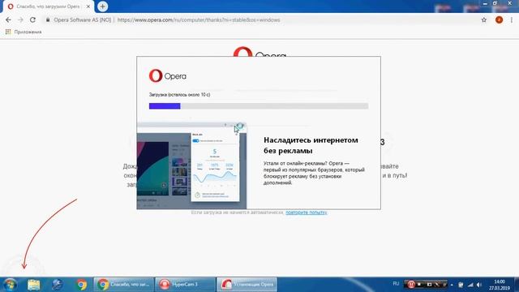This screenshot has height=292, width=519.
Task: Open Chrome's three-dot menu
Action: click(512, 19)
